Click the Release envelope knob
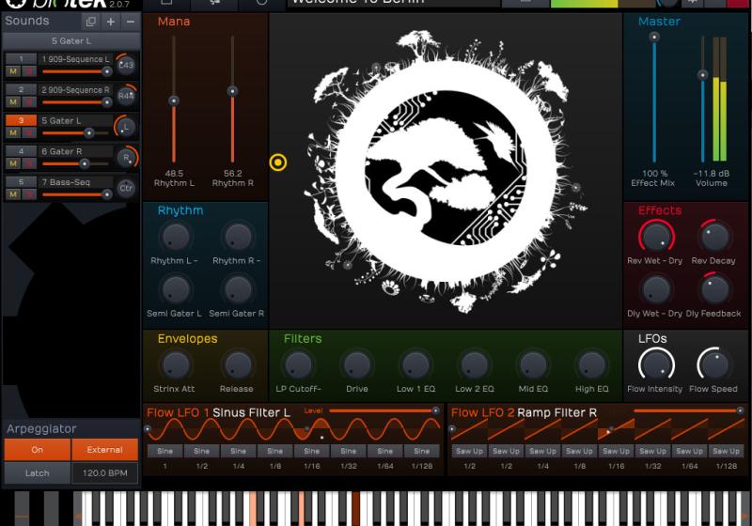The image size is (752, 526). [x=238, y=365]
